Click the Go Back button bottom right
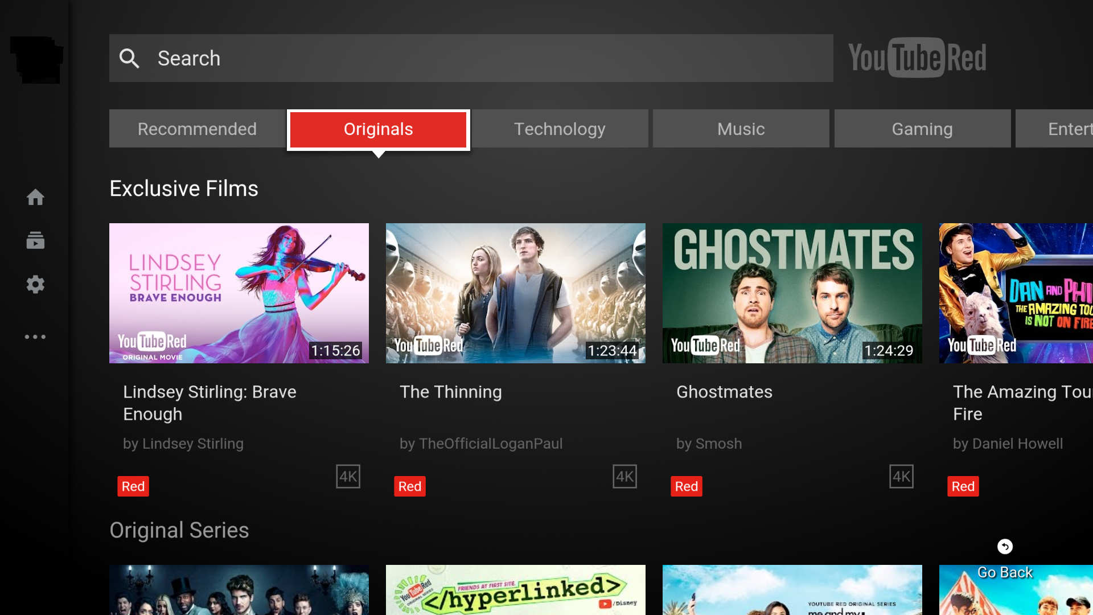1093x615 pixels. (1004, 546)
